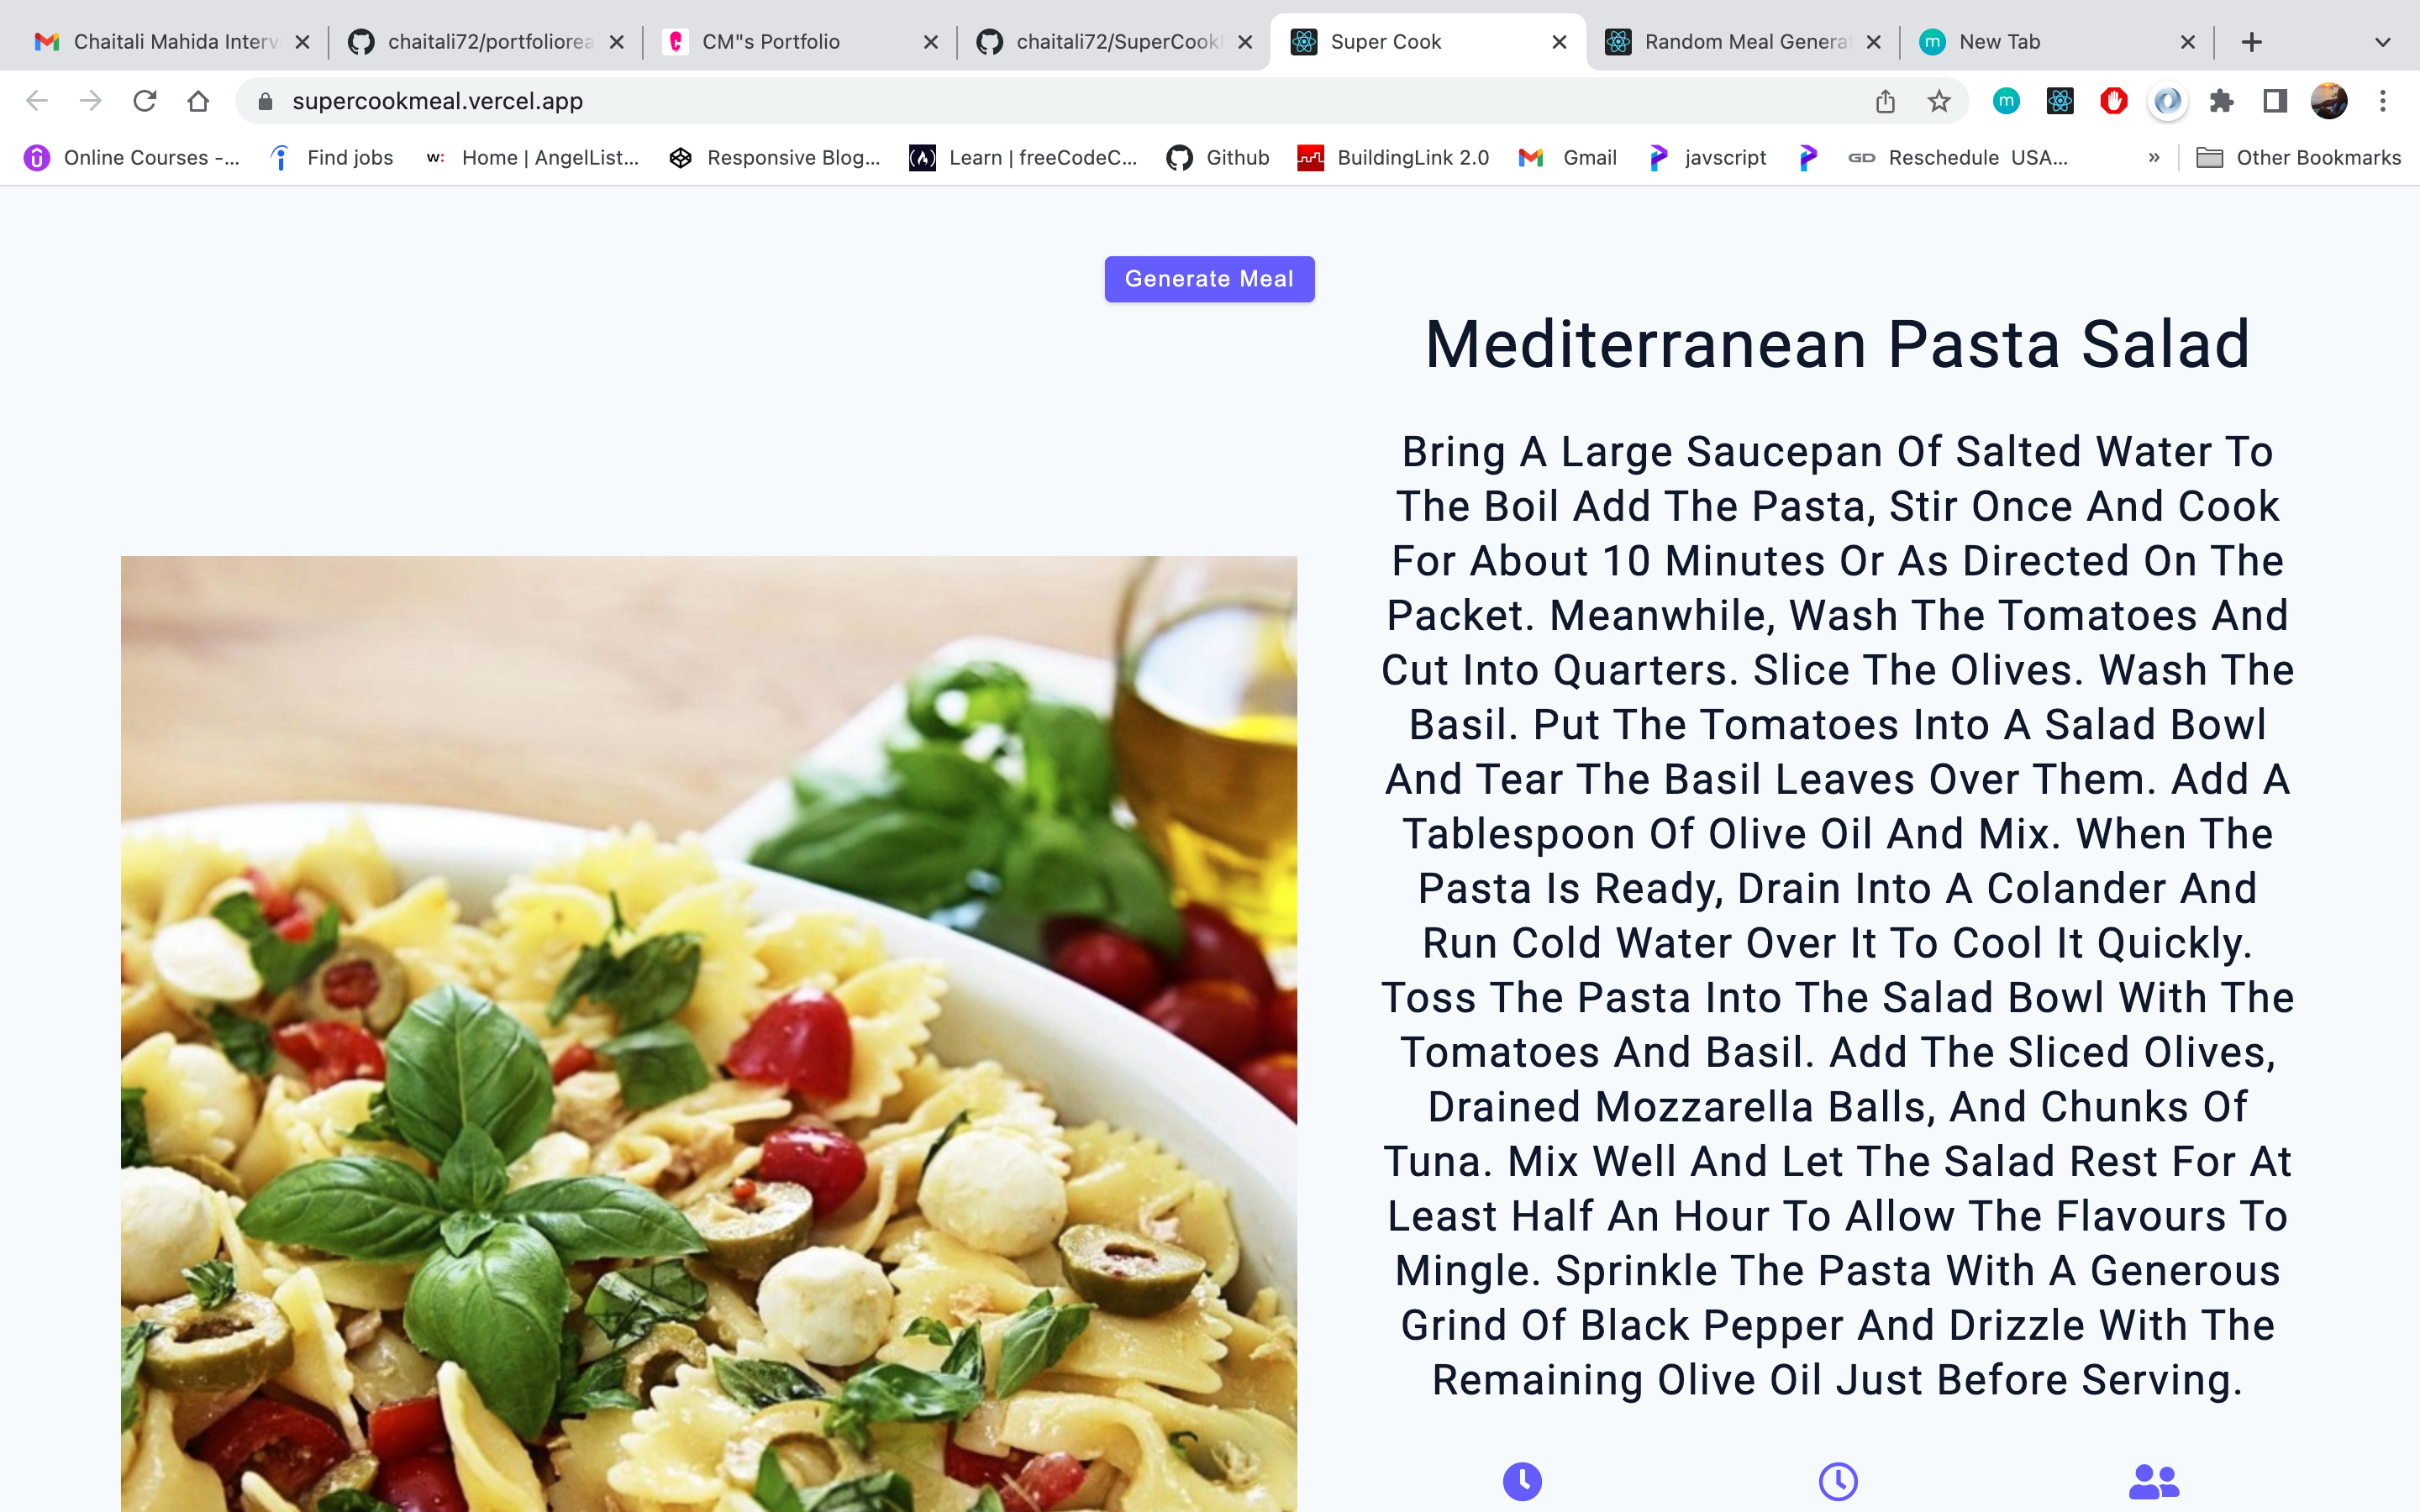Viewport: 2420px width, 1512px height.
Task: Click the Mediterranean Pasta Salad photo
Action: (709, 1034)
